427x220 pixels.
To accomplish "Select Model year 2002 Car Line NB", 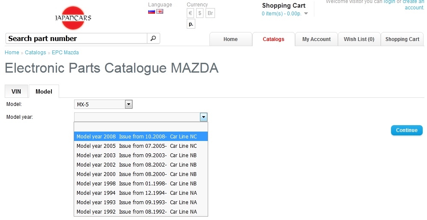I will (x=141, y=164).
